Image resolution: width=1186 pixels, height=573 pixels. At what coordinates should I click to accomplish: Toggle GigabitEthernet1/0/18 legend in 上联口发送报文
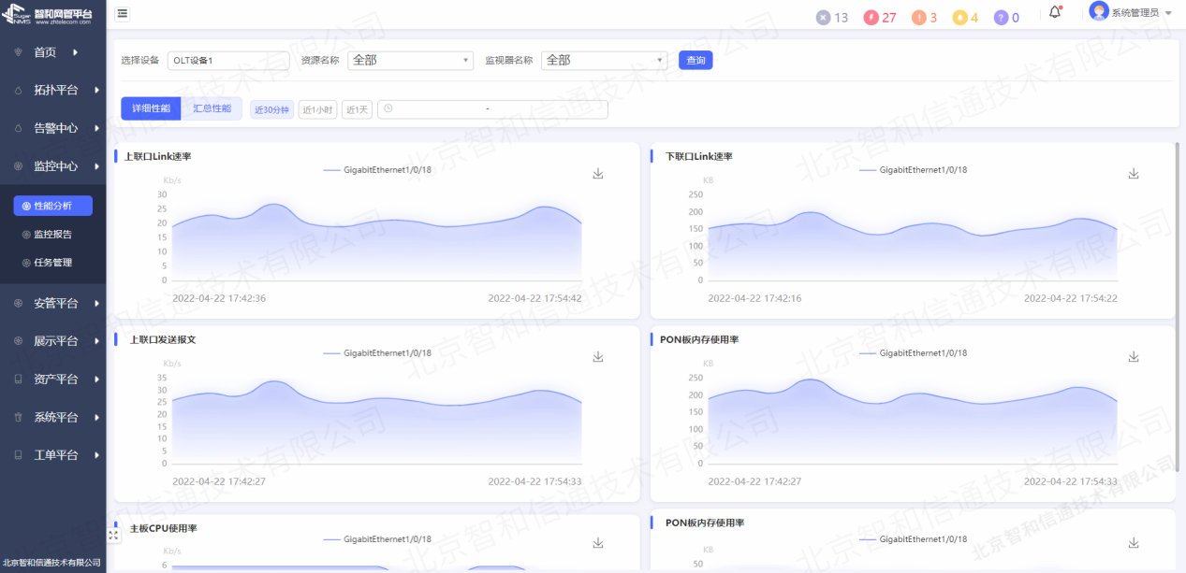[377, 353]
